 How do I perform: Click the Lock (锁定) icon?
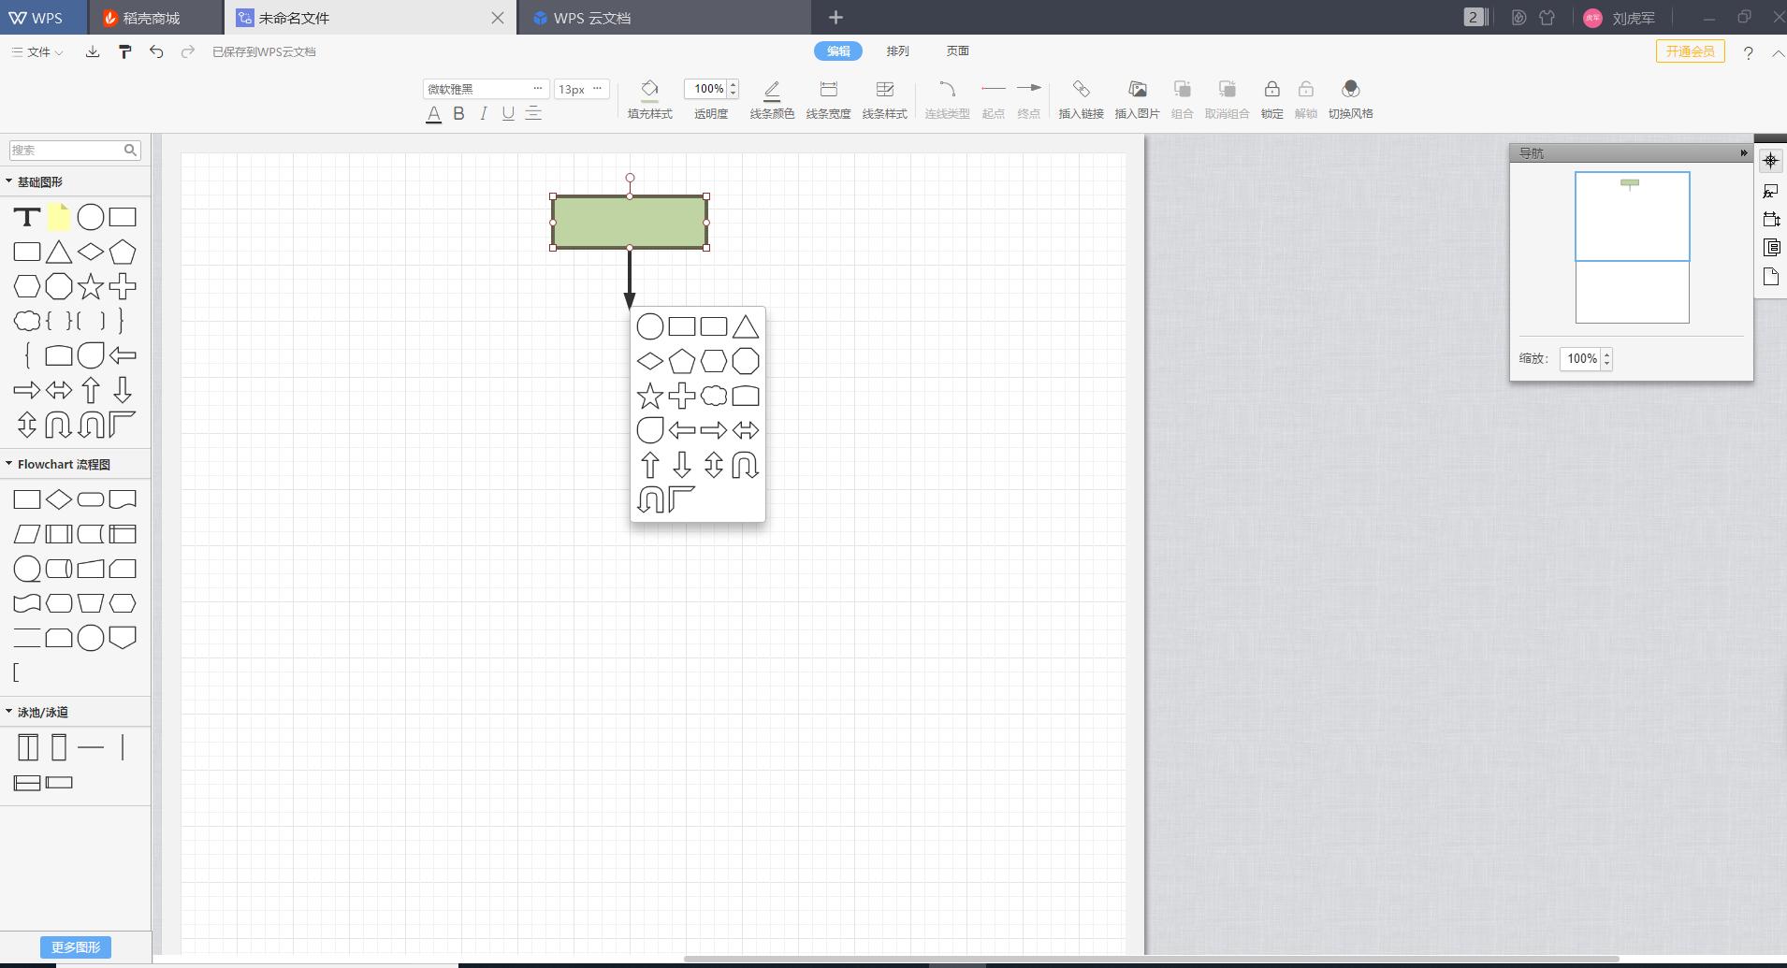pyautogui.click(x=1271, y=90)
